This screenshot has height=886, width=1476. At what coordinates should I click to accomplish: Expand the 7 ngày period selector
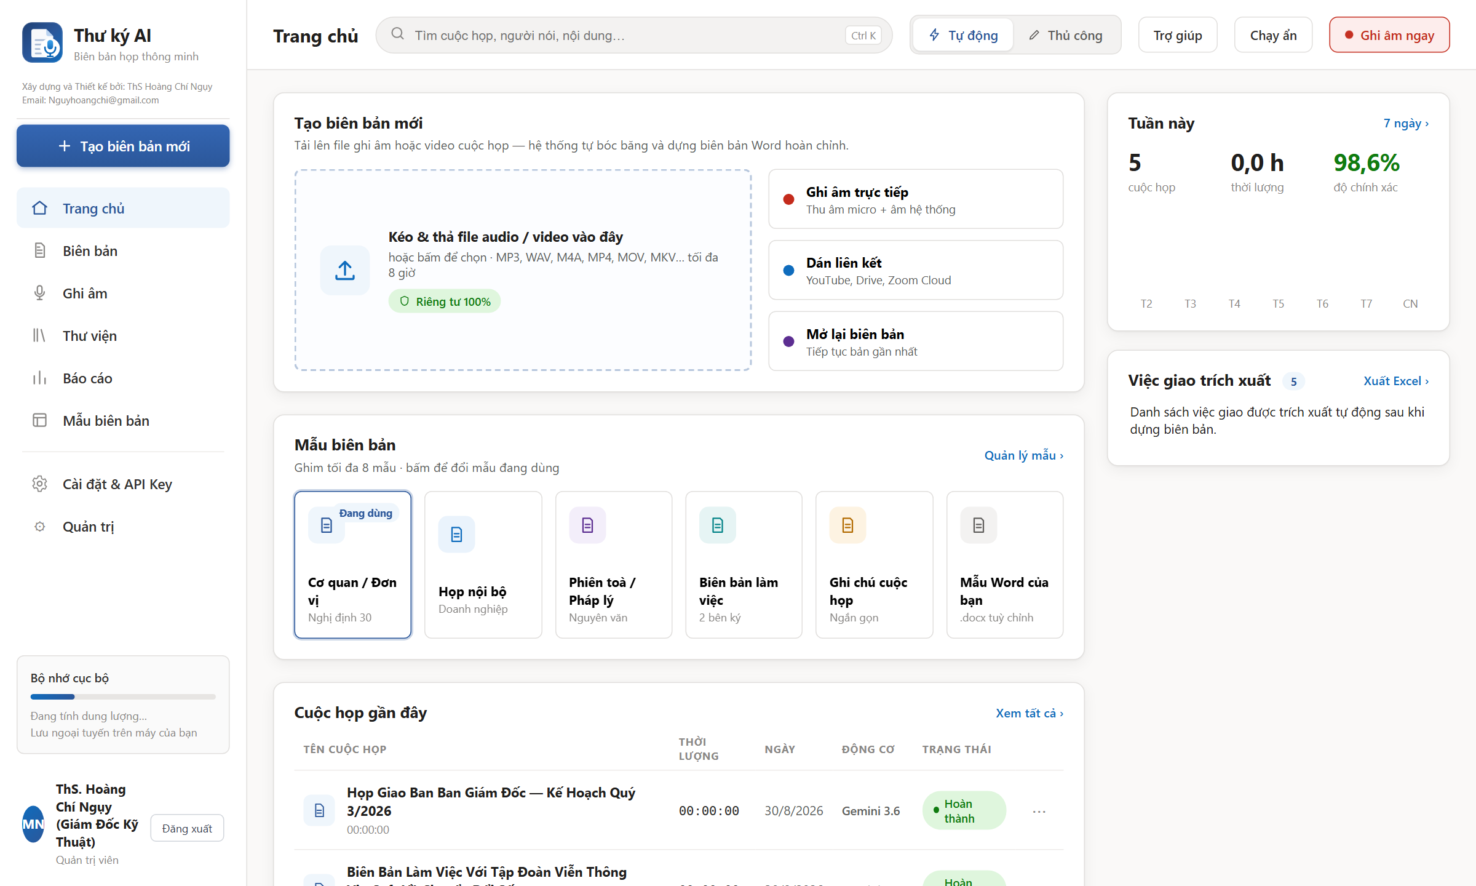(1406, 123)
